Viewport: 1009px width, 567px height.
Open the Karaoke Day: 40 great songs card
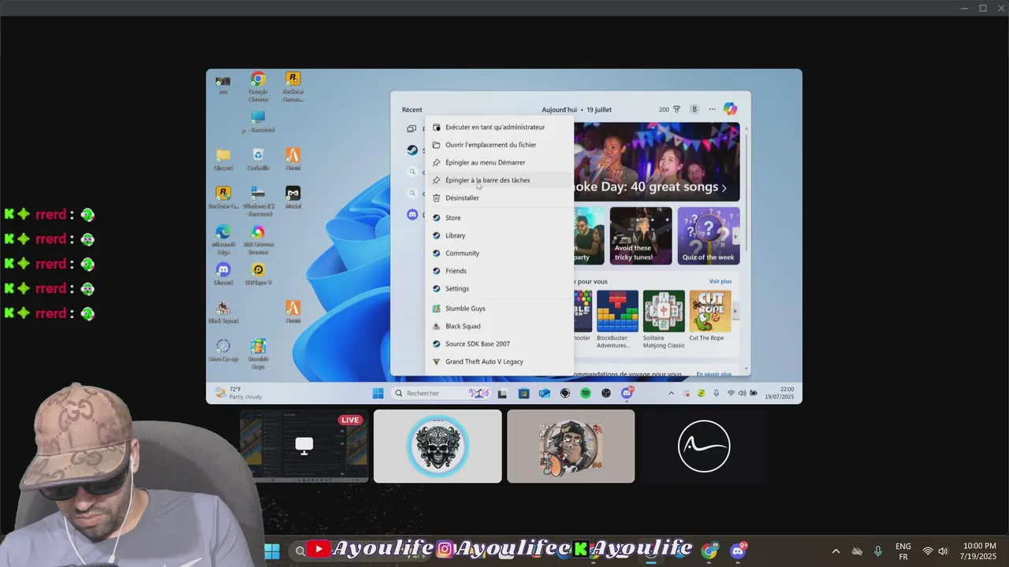(x=657, y=161)
